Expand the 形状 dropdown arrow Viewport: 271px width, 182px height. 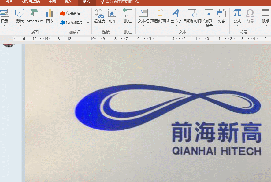(x=20, y=26)
